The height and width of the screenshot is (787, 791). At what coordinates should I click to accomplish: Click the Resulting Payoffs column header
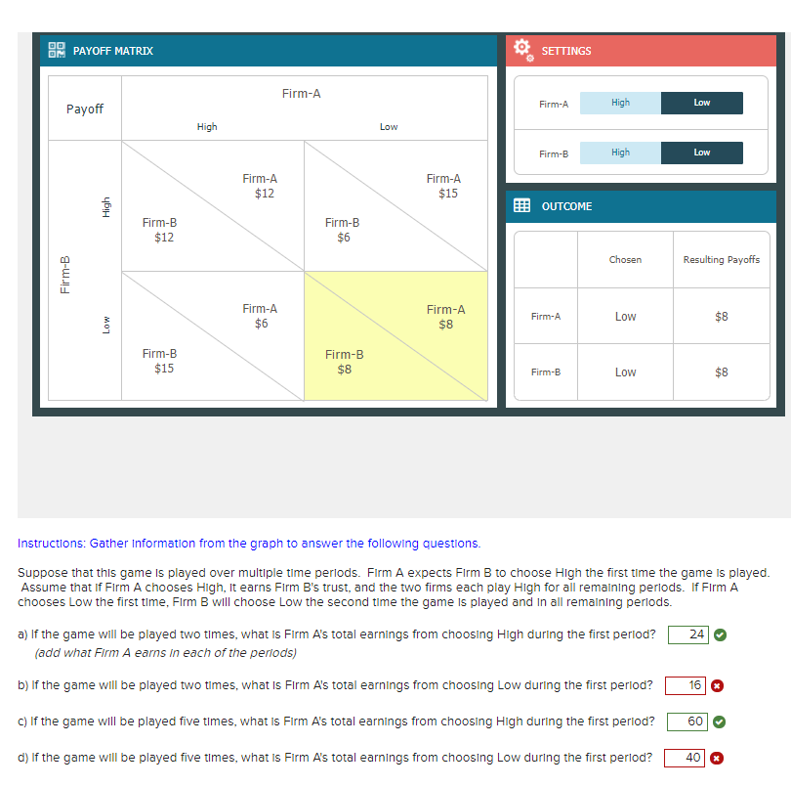coord(722,259)
